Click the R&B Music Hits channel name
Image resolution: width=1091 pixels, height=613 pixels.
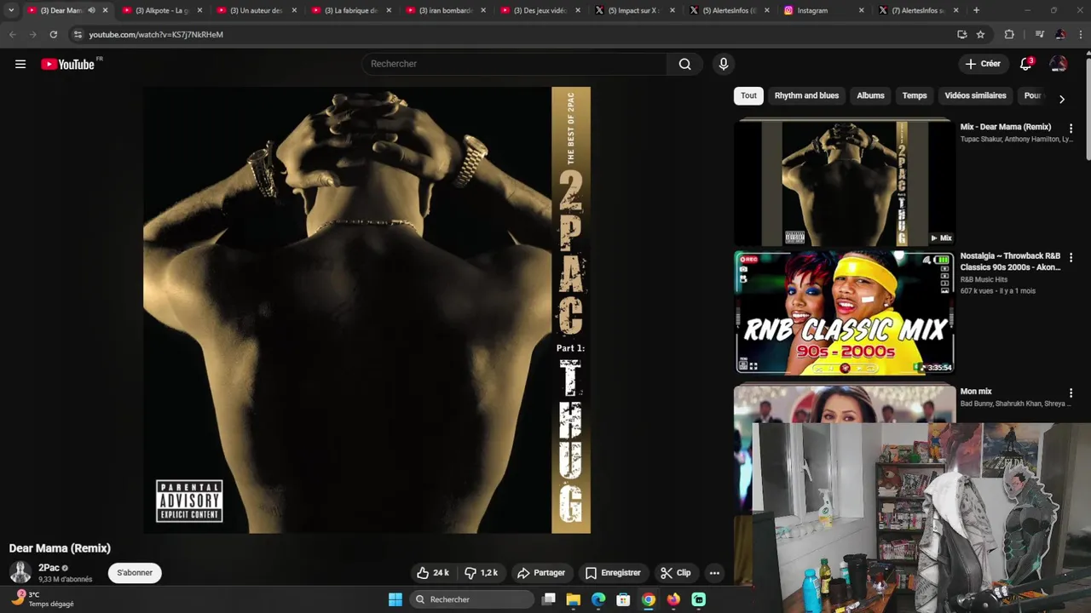tap(984, 279)
